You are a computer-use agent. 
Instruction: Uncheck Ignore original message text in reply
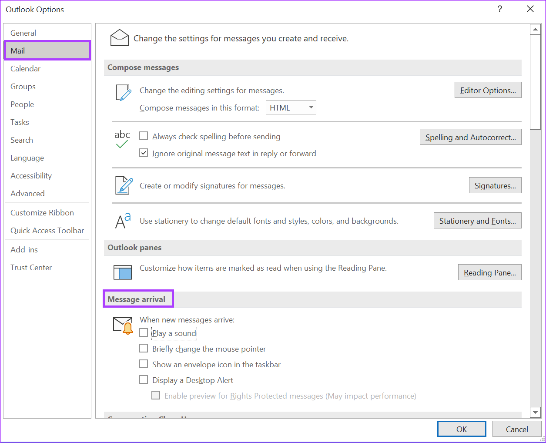(x=144, y=153)
